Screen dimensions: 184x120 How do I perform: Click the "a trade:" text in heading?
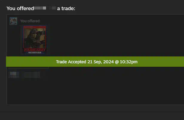click(66, 8)
